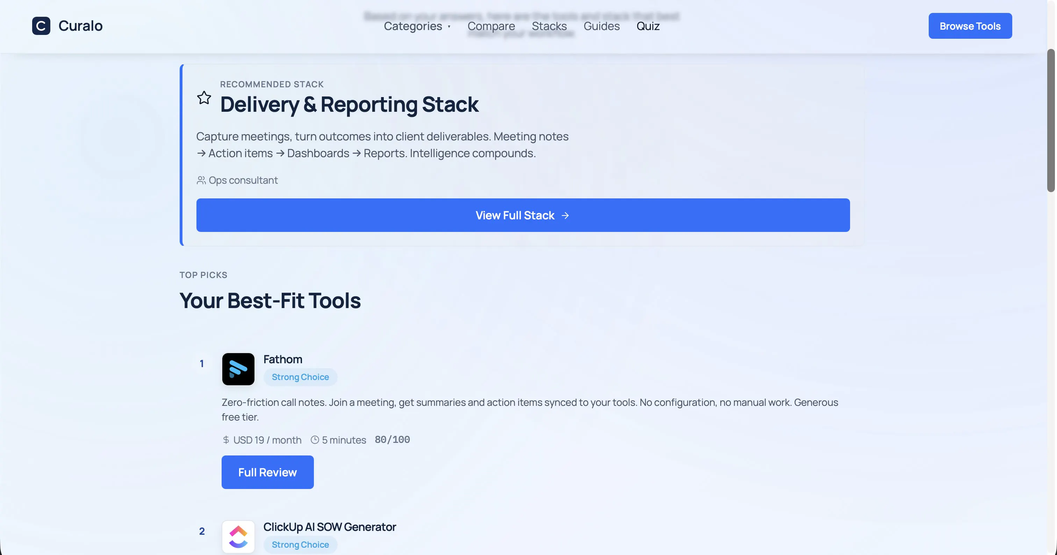Image resolution: width=1057 pixels, height=555 pixels.
Task: Open the Full Review for Fathom
Action: 267,472
